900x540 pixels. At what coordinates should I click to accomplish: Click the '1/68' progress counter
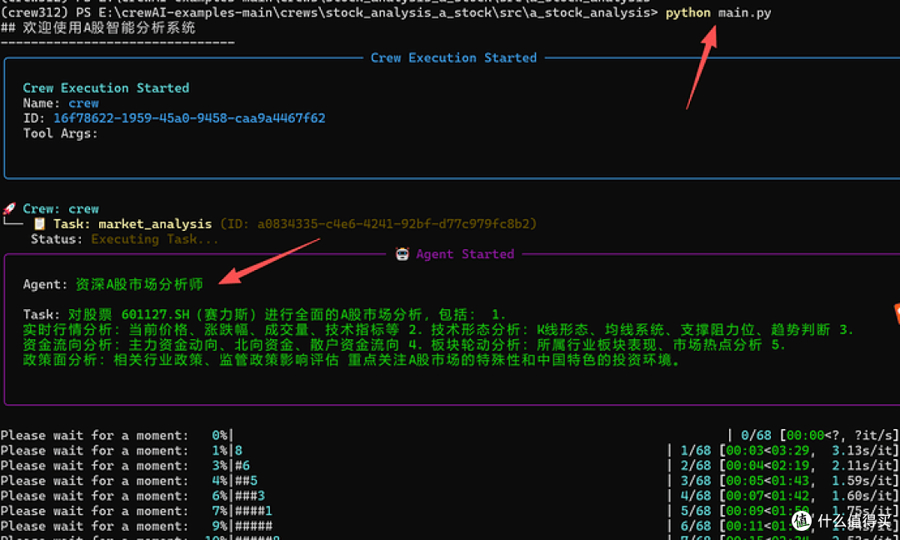(696, 451)
